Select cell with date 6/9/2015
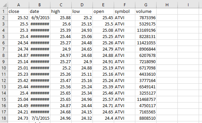The height and width of the screenshot is (123, 202). [40, 18]
